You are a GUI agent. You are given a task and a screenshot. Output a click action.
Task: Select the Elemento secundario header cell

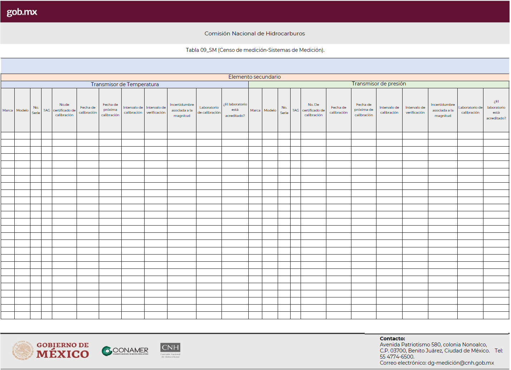click(x=254, y=77)
